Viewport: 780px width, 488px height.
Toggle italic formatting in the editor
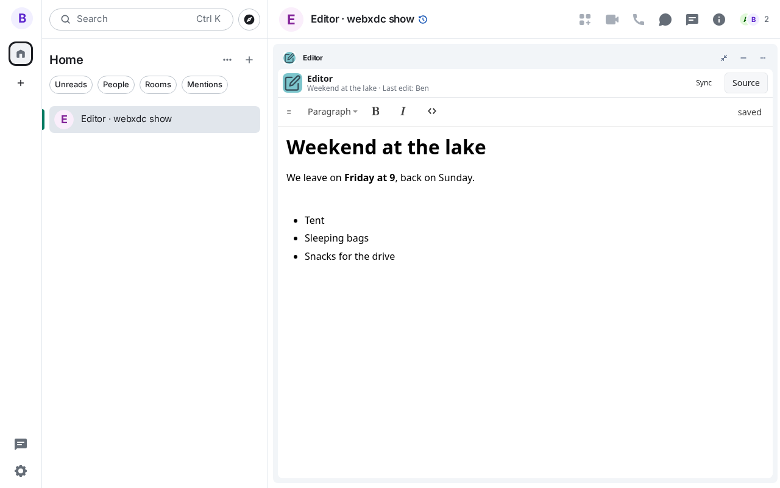[x=403, y=111]
